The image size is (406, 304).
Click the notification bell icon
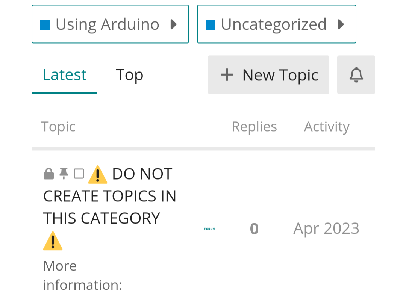pos(356,75)
